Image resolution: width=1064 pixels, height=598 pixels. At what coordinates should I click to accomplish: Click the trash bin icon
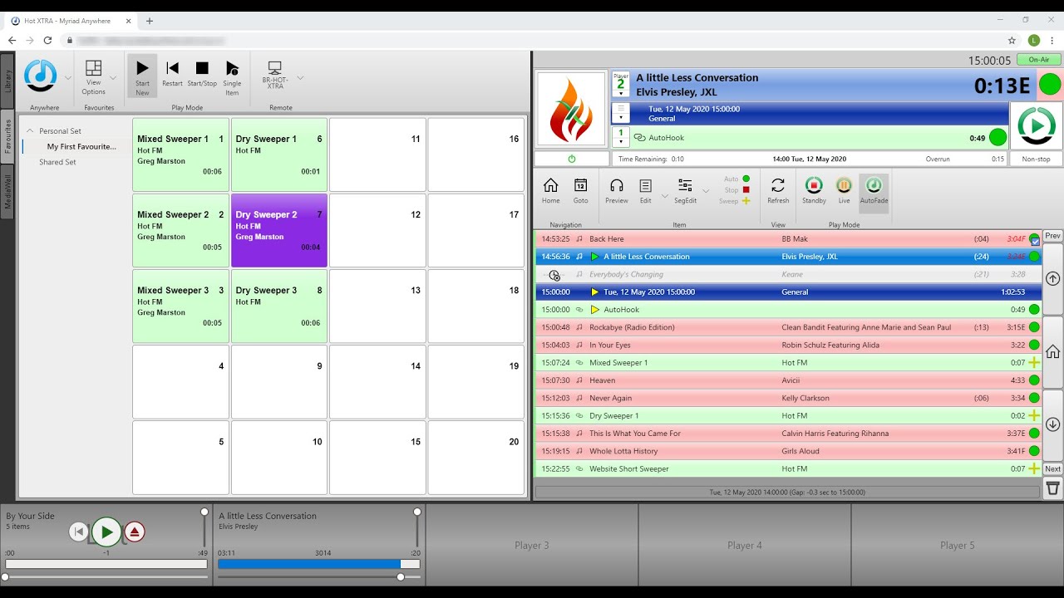pyautogui.click(x=1052, y=488)
